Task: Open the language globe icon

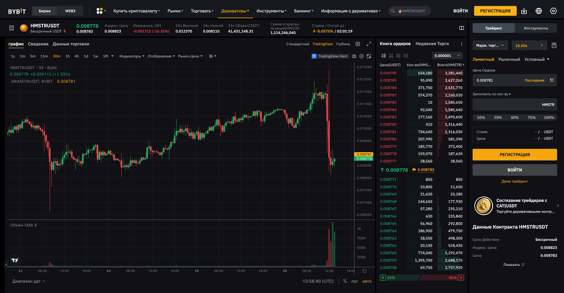Action: click(539, 11)
